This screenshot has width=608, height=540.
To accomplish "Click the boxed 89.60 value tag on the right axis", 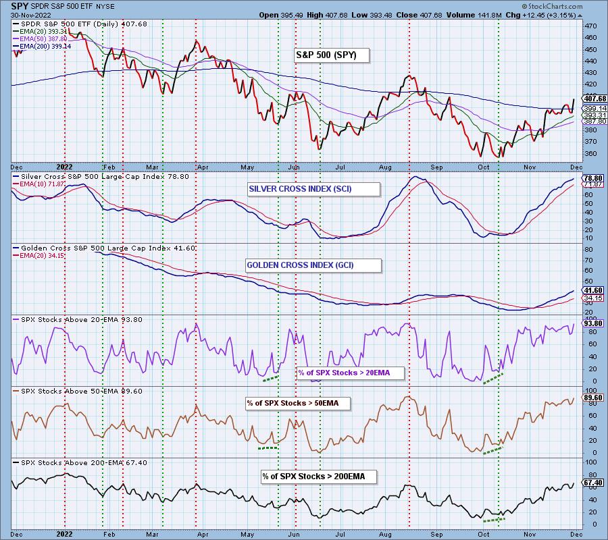I will (593, 398).
